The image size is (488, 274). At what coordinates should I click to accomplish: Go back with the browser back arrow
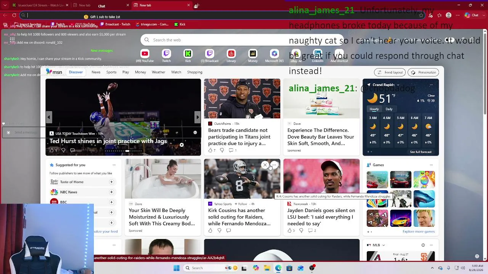pos(5,15)
